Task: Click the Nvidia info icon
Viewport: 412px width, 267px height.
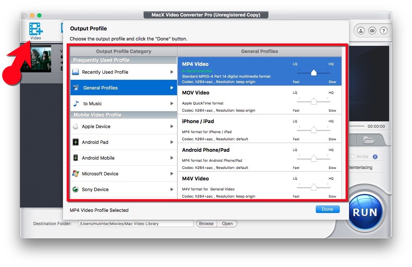Action: 375,156
